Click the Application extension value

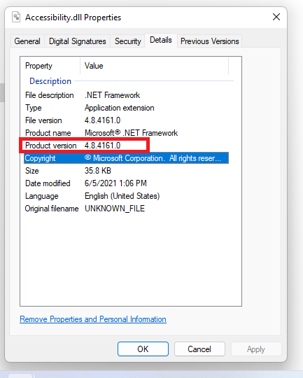(x=120, y=108)
